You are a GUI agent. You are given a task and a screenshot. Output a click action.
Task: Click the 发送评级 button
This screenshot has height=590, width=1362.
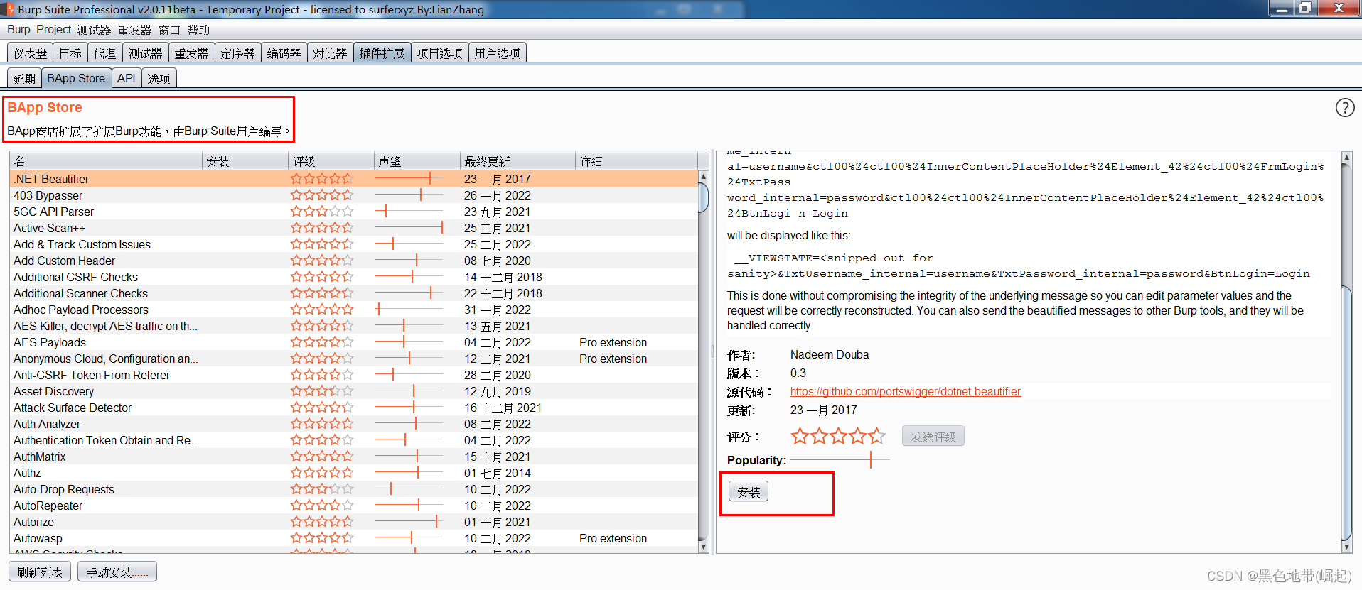(x=933, y=436)
